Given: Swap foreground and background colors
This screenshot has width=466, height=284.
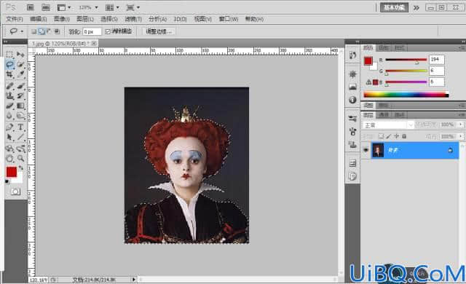Looking at the screenshot, I should 21,168.
